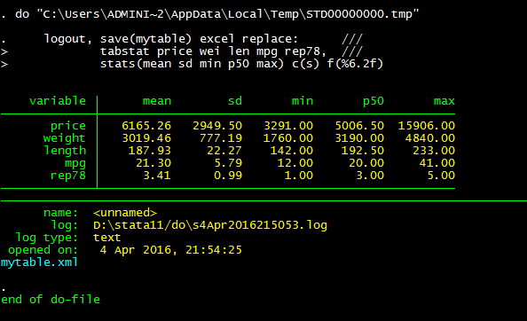Select the 'sd' column header
Image resolution: width=527 pixels, height=321 pixels.
click(235, 101)
